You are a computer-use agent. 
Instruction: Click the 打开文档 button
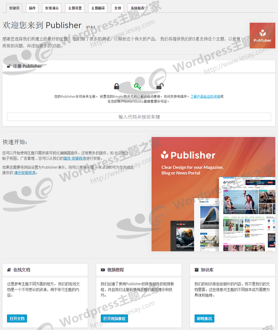pyautogui.click(x=17, y=318)
